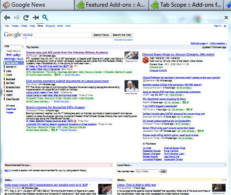Click the Google News logo

(18, 35)
